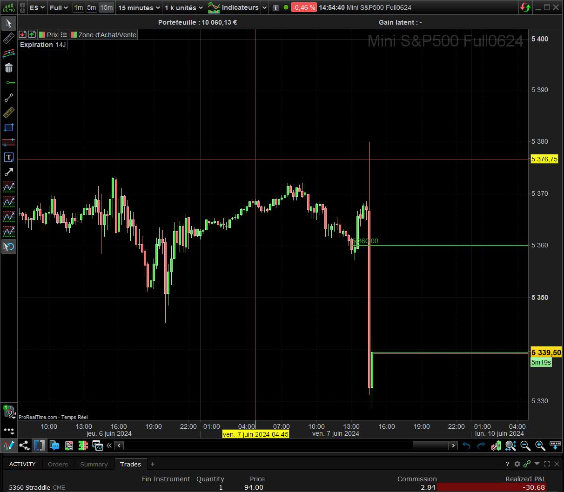Open the three-dots more tools menu

[x=9, y=430]
